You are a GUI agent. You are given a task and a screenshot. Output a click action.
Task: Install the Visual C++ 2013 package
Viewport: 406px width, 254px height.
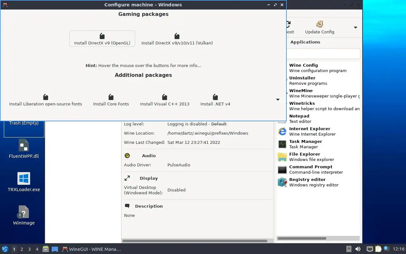click(165, 100)
